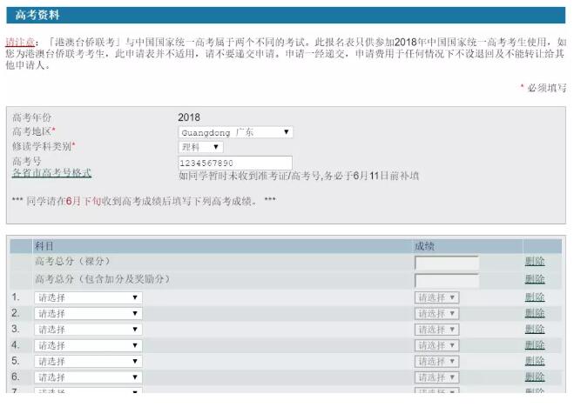Click 删除 link on row 1
Viewport: 574px width, 407px height.
[x=535, y=297]
